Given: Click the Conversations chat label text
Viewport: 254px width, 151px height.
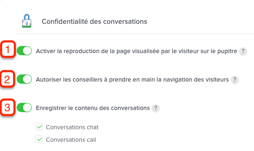Looking at the screenshot, I should 72,127.
